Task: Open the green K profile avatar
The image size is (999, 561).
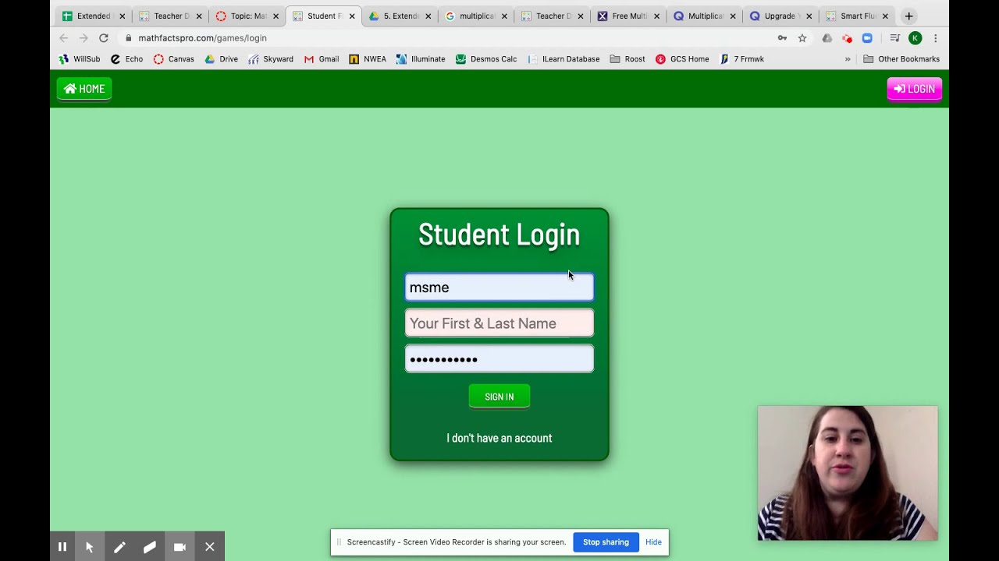Action: tap(915, 38)
